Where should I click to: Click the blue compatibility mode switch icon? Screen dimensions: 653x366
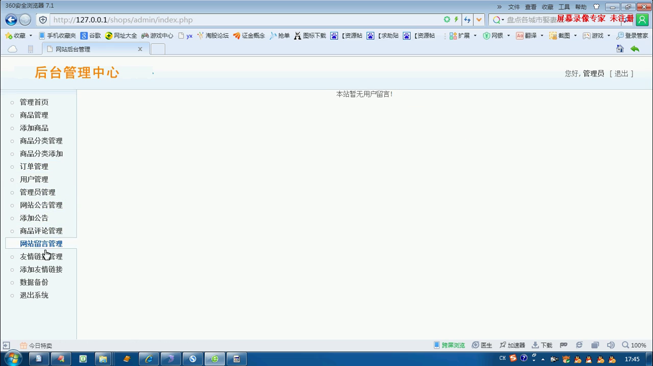coord(467,20)
